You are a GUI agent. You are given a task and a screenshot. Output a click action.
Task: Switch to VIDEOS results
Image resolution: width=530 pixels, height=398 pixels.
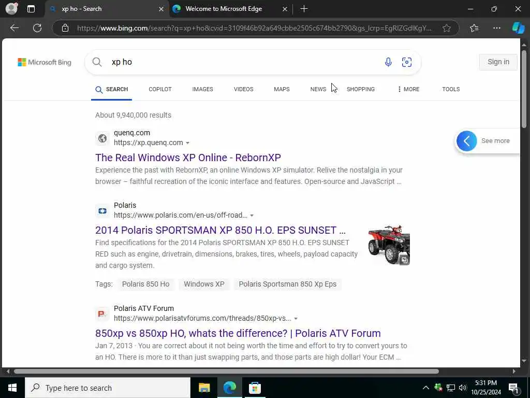[x=243, y=89]
